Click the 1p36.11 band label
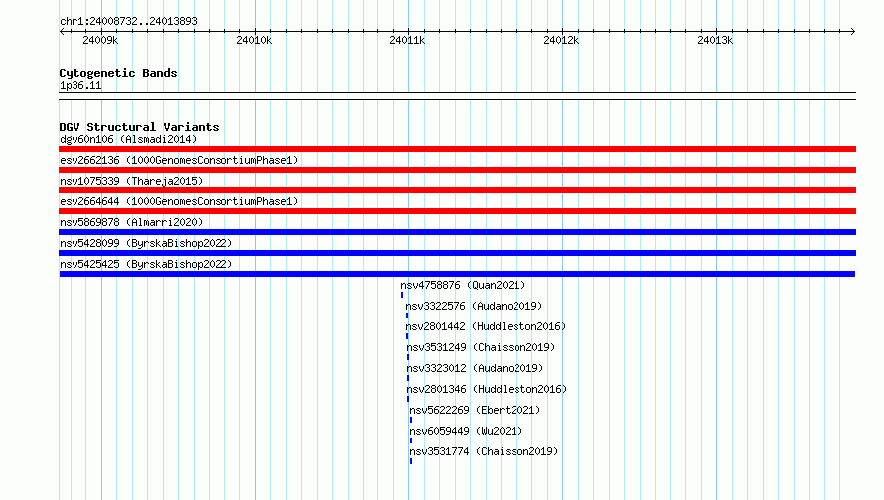 (x=80, y=85)
